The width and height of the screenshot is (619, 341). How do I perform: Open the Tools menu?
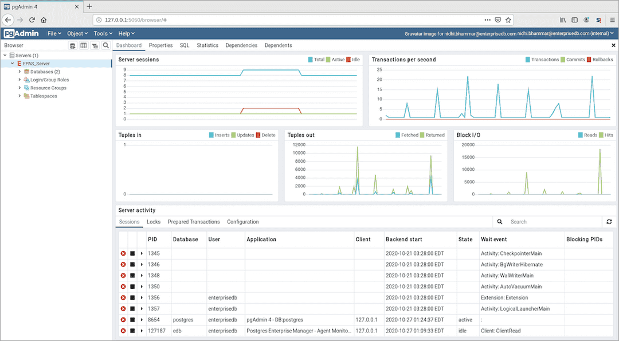pyautogui.click(x=102, y=33)
